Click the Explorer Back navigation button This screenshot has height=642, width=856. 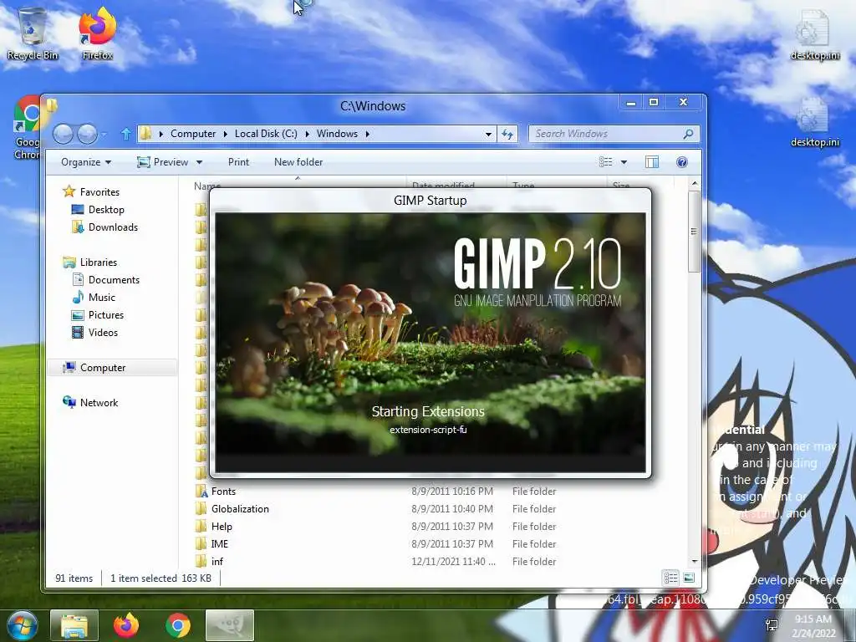[x=63, y=134]
